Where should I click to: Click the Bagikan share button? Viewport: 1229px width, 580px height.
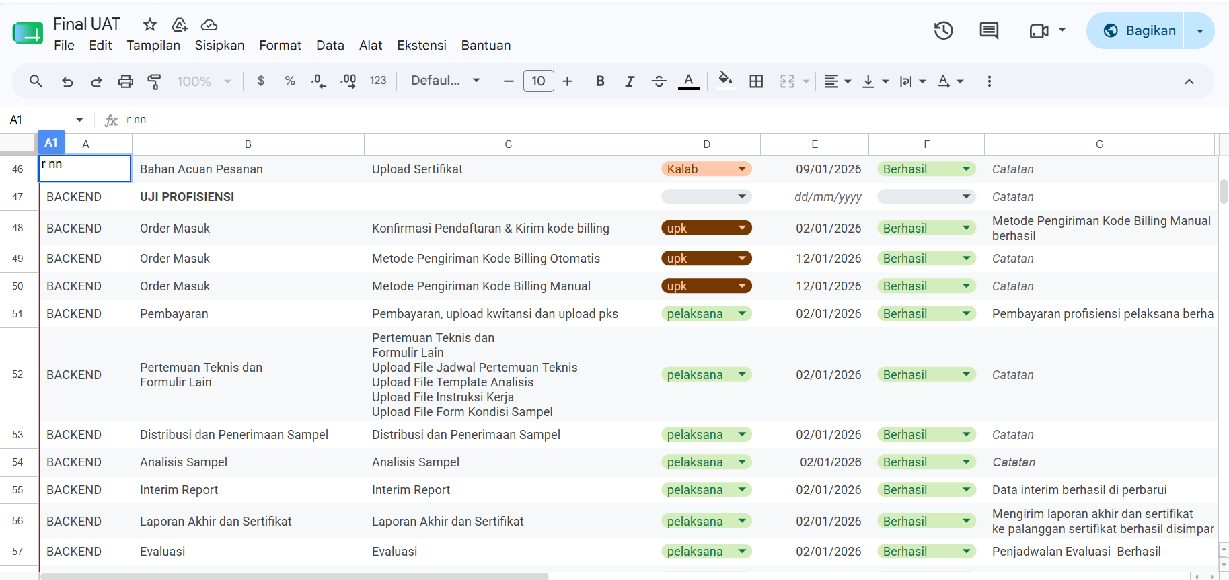(1135, 30)
